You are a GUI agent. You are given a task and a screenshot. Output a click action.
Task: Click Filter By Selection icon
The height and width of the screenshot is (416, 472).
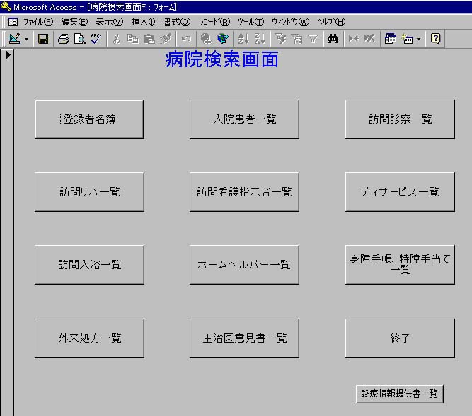click(280, 39)
